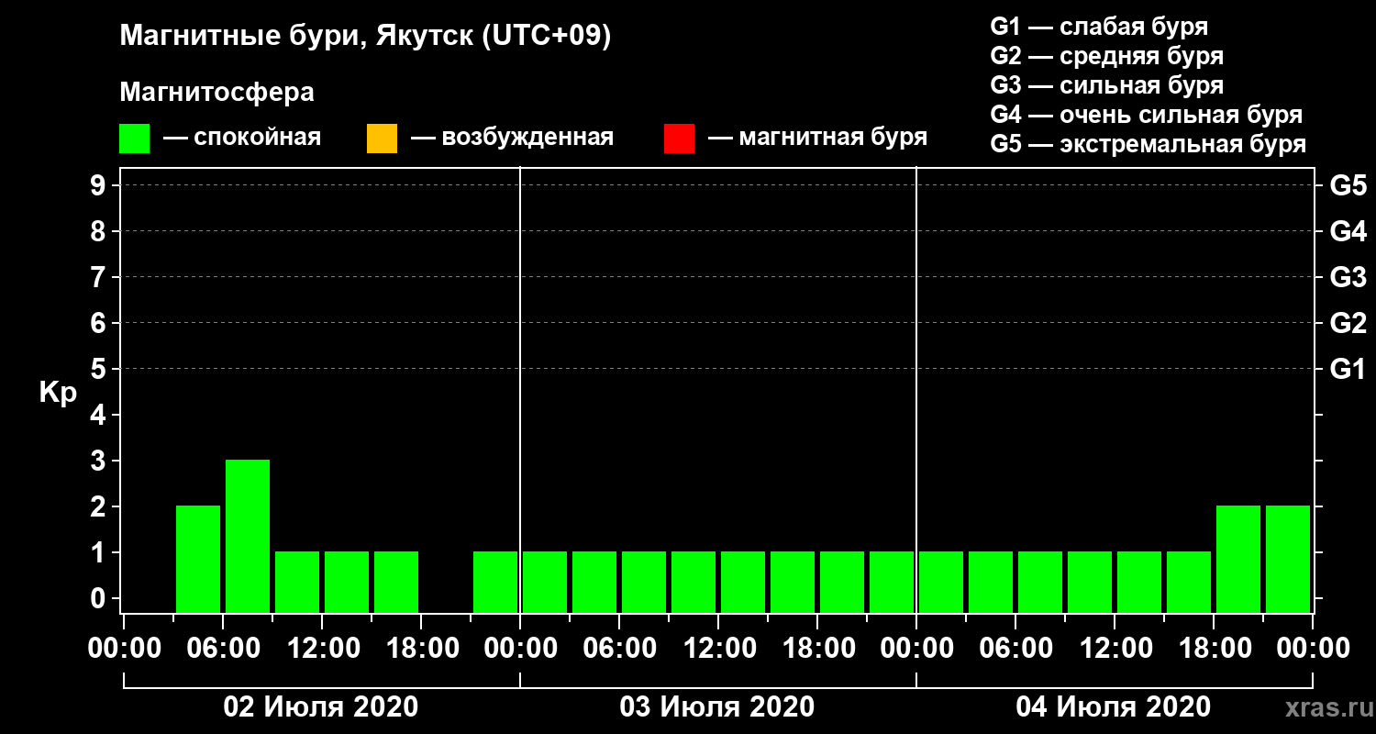Click the '— магнитная буря' legend text
This screenshot has height=734, width=1376.
pyautogui.click(x=817, y=139)
